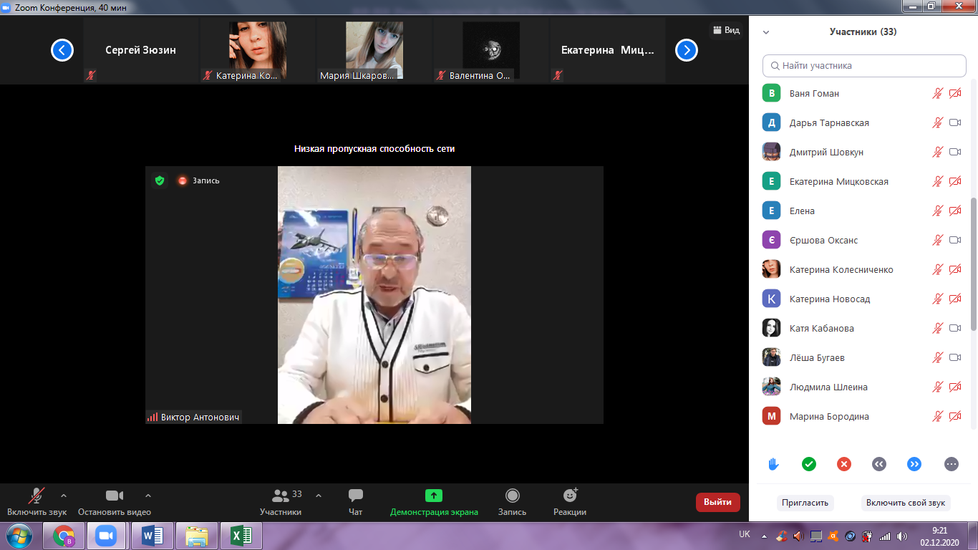Click the green encryption shield icon
The height and width of the screenshot is (550, 978).
160,180
